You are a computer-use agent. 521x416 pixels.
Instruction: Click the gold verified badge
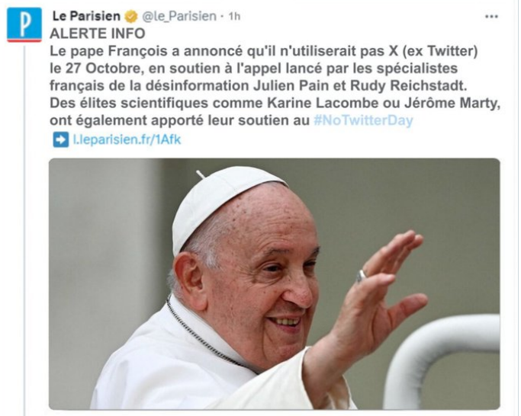click(131, 17)
